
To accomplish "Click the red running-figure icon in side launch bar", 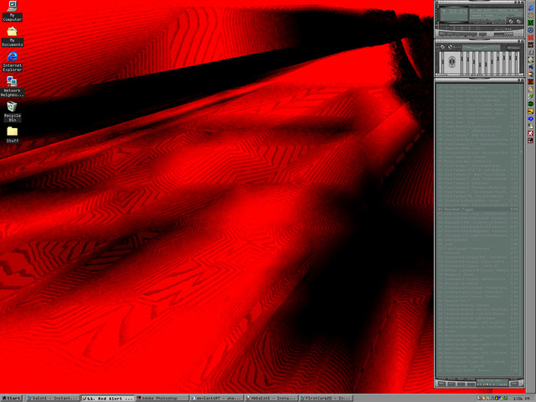I will click(x=530, y=133).
